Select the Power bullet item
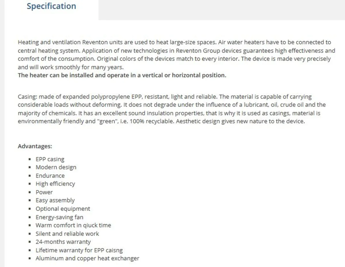Image resolution: width=345 pixels, height=267 pixels. pyautogui.click(x=44, y=192)
